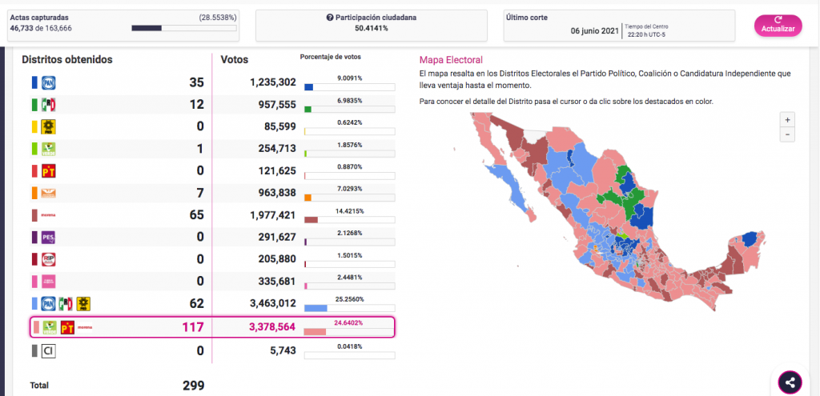Screen dimensions: 820x396
Task: Zoom in on the electoral map
Action: point(789,119)
